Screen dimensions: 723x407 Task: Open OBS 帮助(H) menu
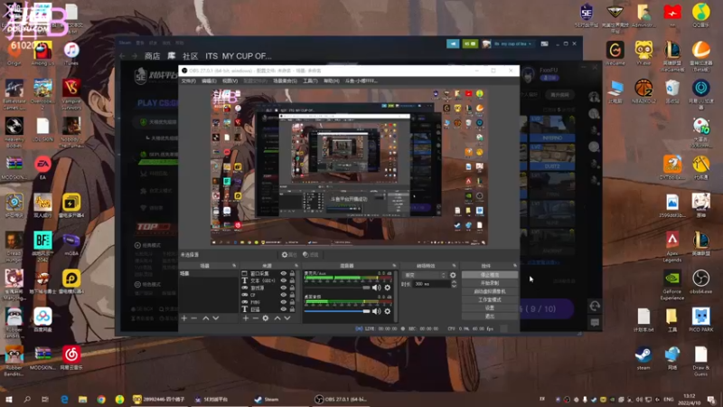[x=331, y=80]
